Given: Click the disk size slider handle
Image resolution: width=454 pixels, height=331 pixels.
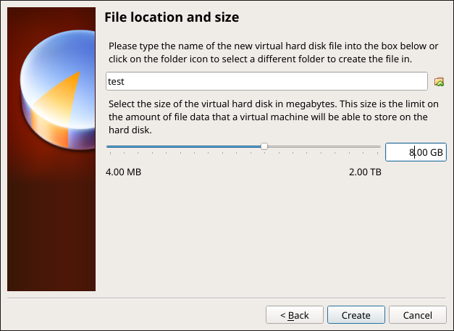Looking at the screenshot, I should 264,146.
